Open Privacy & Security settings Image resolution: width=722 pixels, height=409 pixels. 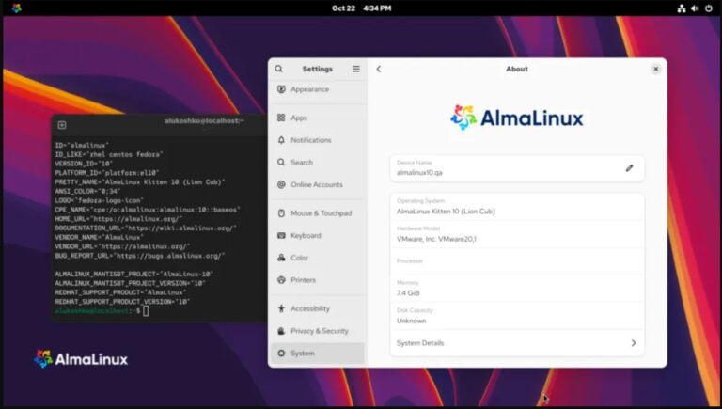[318, 331]
